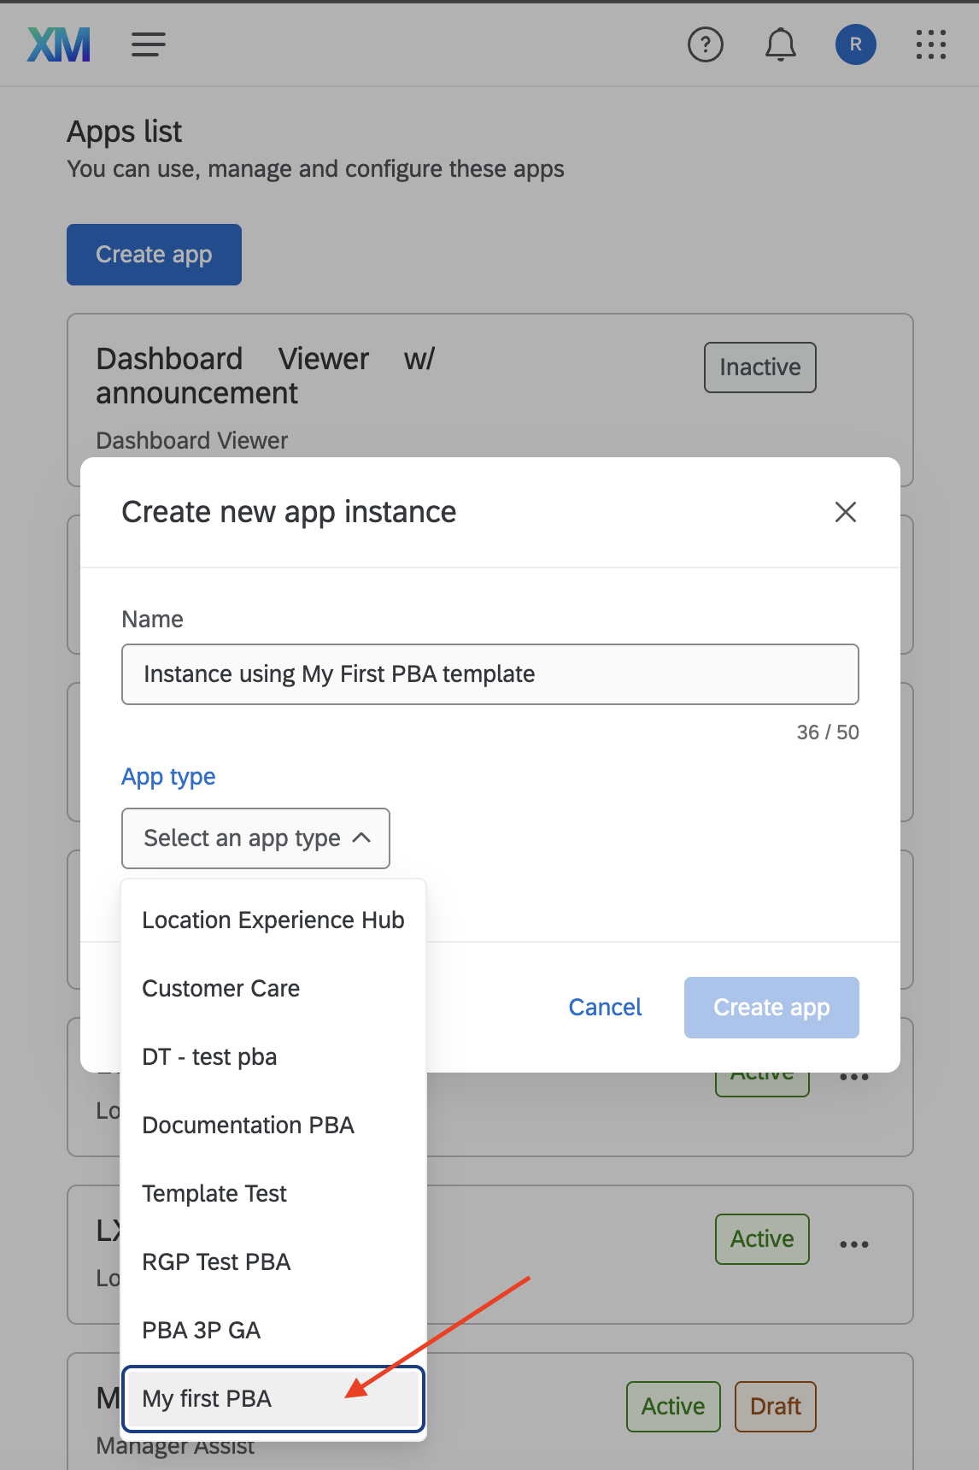Select My first PBA option
This screenshot has height=1470, width=979.
[x=273, y=1399]
